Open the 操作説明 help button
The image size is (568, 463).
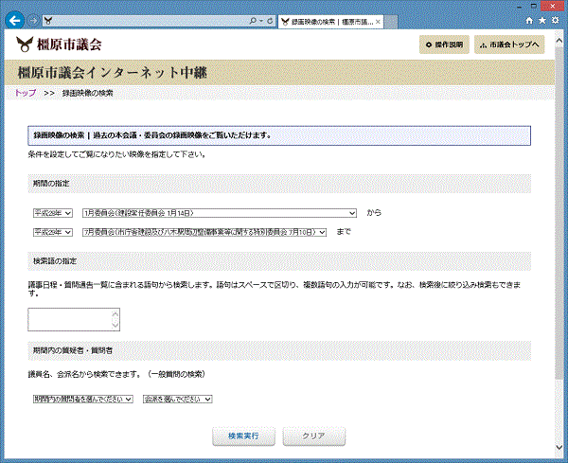click(444, 45)
